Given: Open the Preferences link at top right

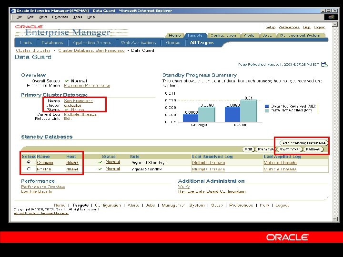Looking at the screenshot, I should click(289, 27).
